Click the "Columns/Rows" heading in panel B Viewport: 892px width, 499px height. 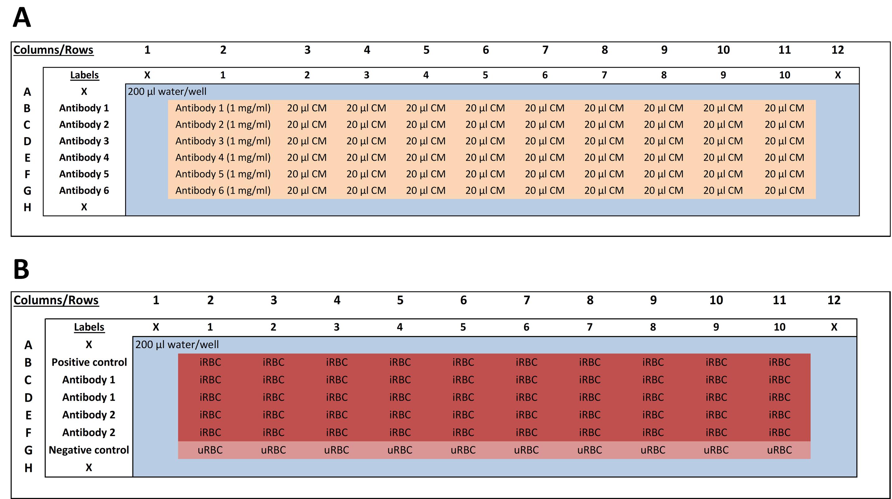[x=56, y=300]
